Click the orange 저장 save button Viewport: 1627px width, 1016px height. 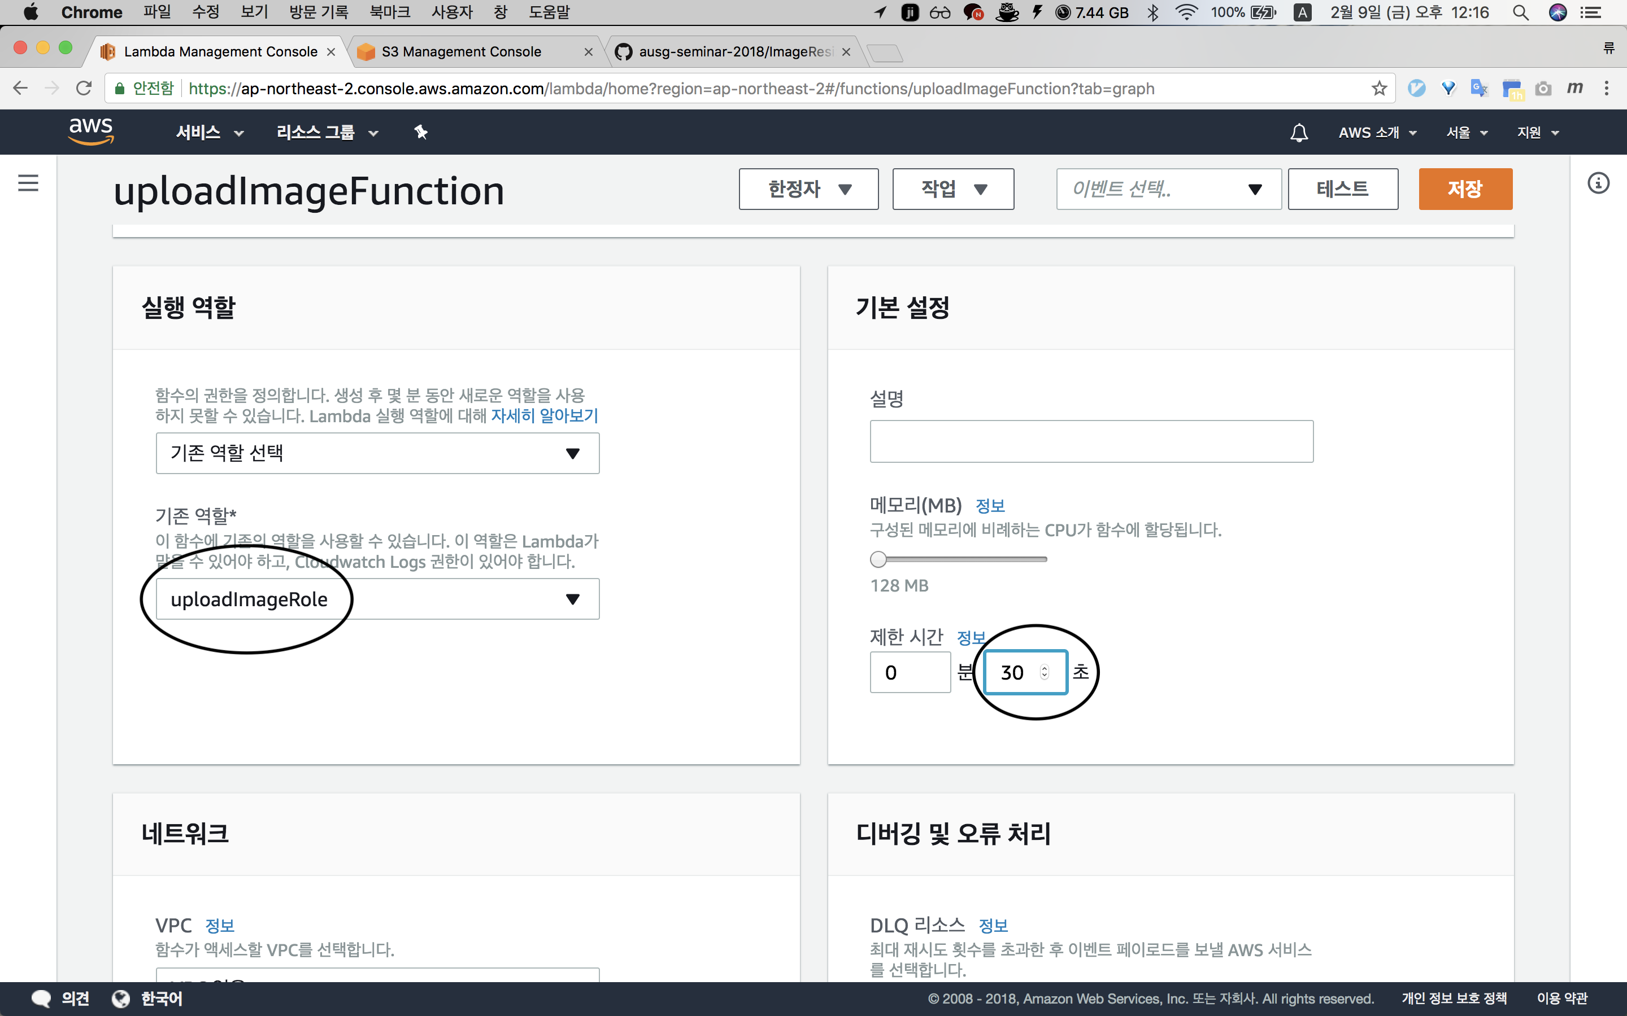tap(1465, 189)
